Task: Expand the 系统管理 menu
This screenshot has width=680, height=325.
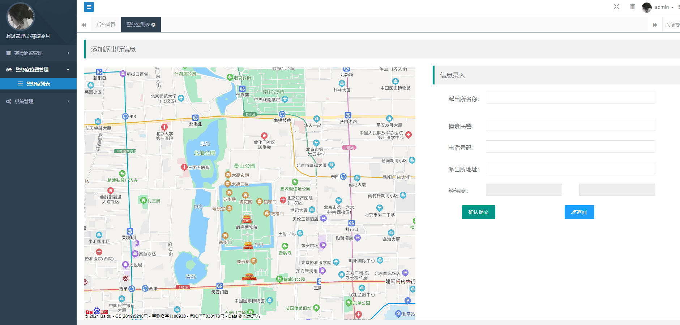Action: [38, 101]
